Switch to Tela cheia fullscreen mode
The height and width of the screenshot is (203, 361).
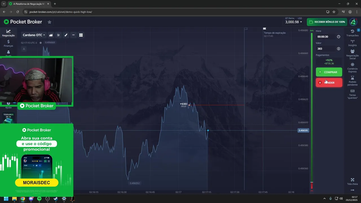[353, 182]
